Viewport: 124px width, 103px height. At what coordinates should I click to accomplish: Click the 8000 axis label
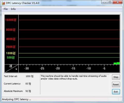11,30
